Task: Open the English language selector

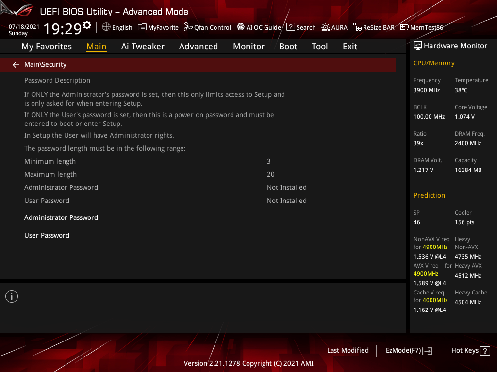Action: (x=117, y=27)
